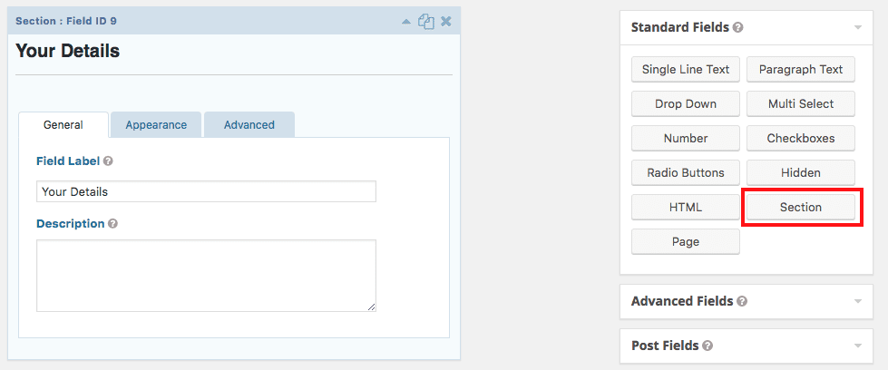Show Standard Fields help icon
This screenshot has height=370, width=888.
pos(737,27)
